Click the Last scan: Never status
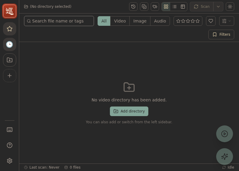This screenshot has width=239, height=171. point(42,167)
